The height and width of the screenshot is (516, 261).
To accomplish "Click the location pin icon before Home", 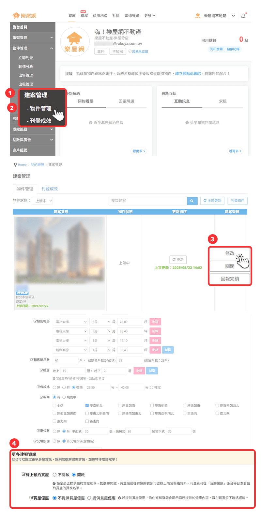I will (15, 165).
